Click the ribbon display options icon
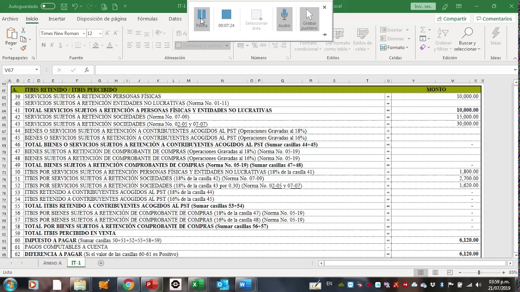 click(x=459, y=6)
